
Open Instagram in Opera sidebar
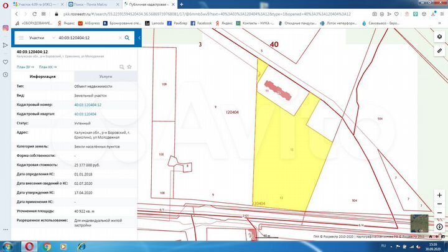[5, 28]
